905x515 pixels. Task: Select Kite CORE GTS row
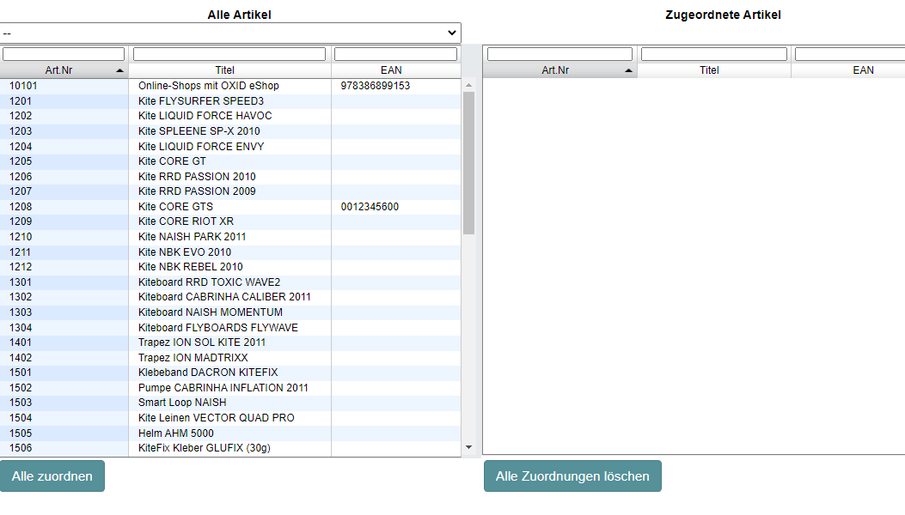click(x=230, y=207)
